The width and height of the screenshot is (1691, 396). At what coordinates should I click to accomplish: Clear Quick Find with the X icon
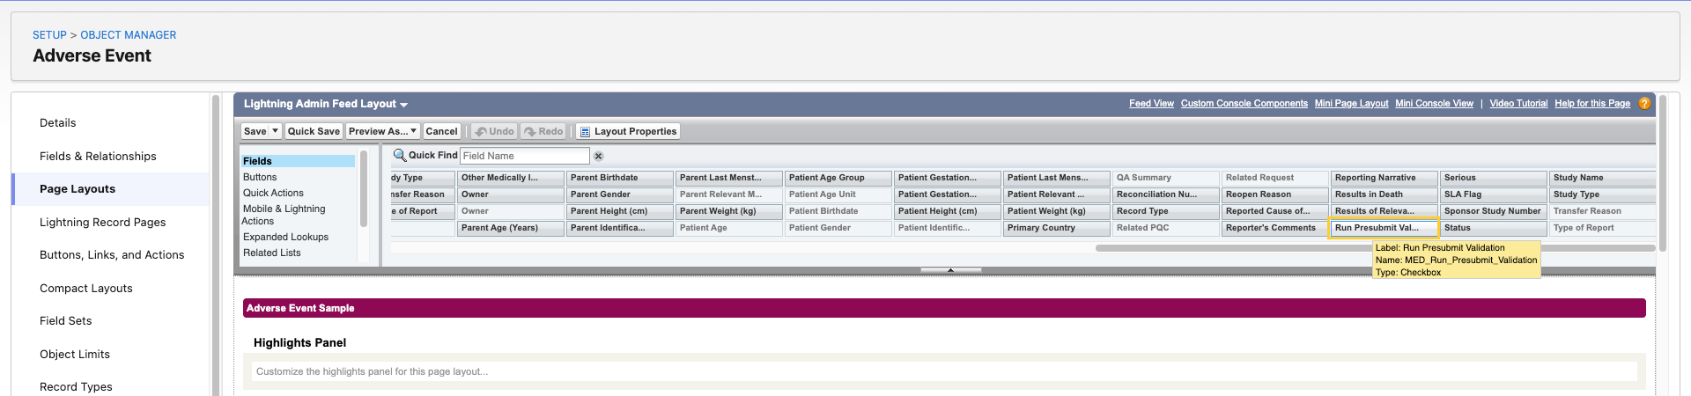(x=598, y=156)
